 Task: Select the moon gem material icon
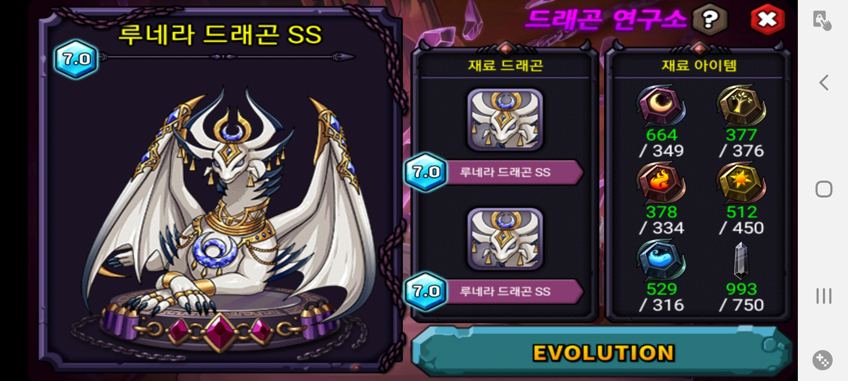(x=660, y=106)
